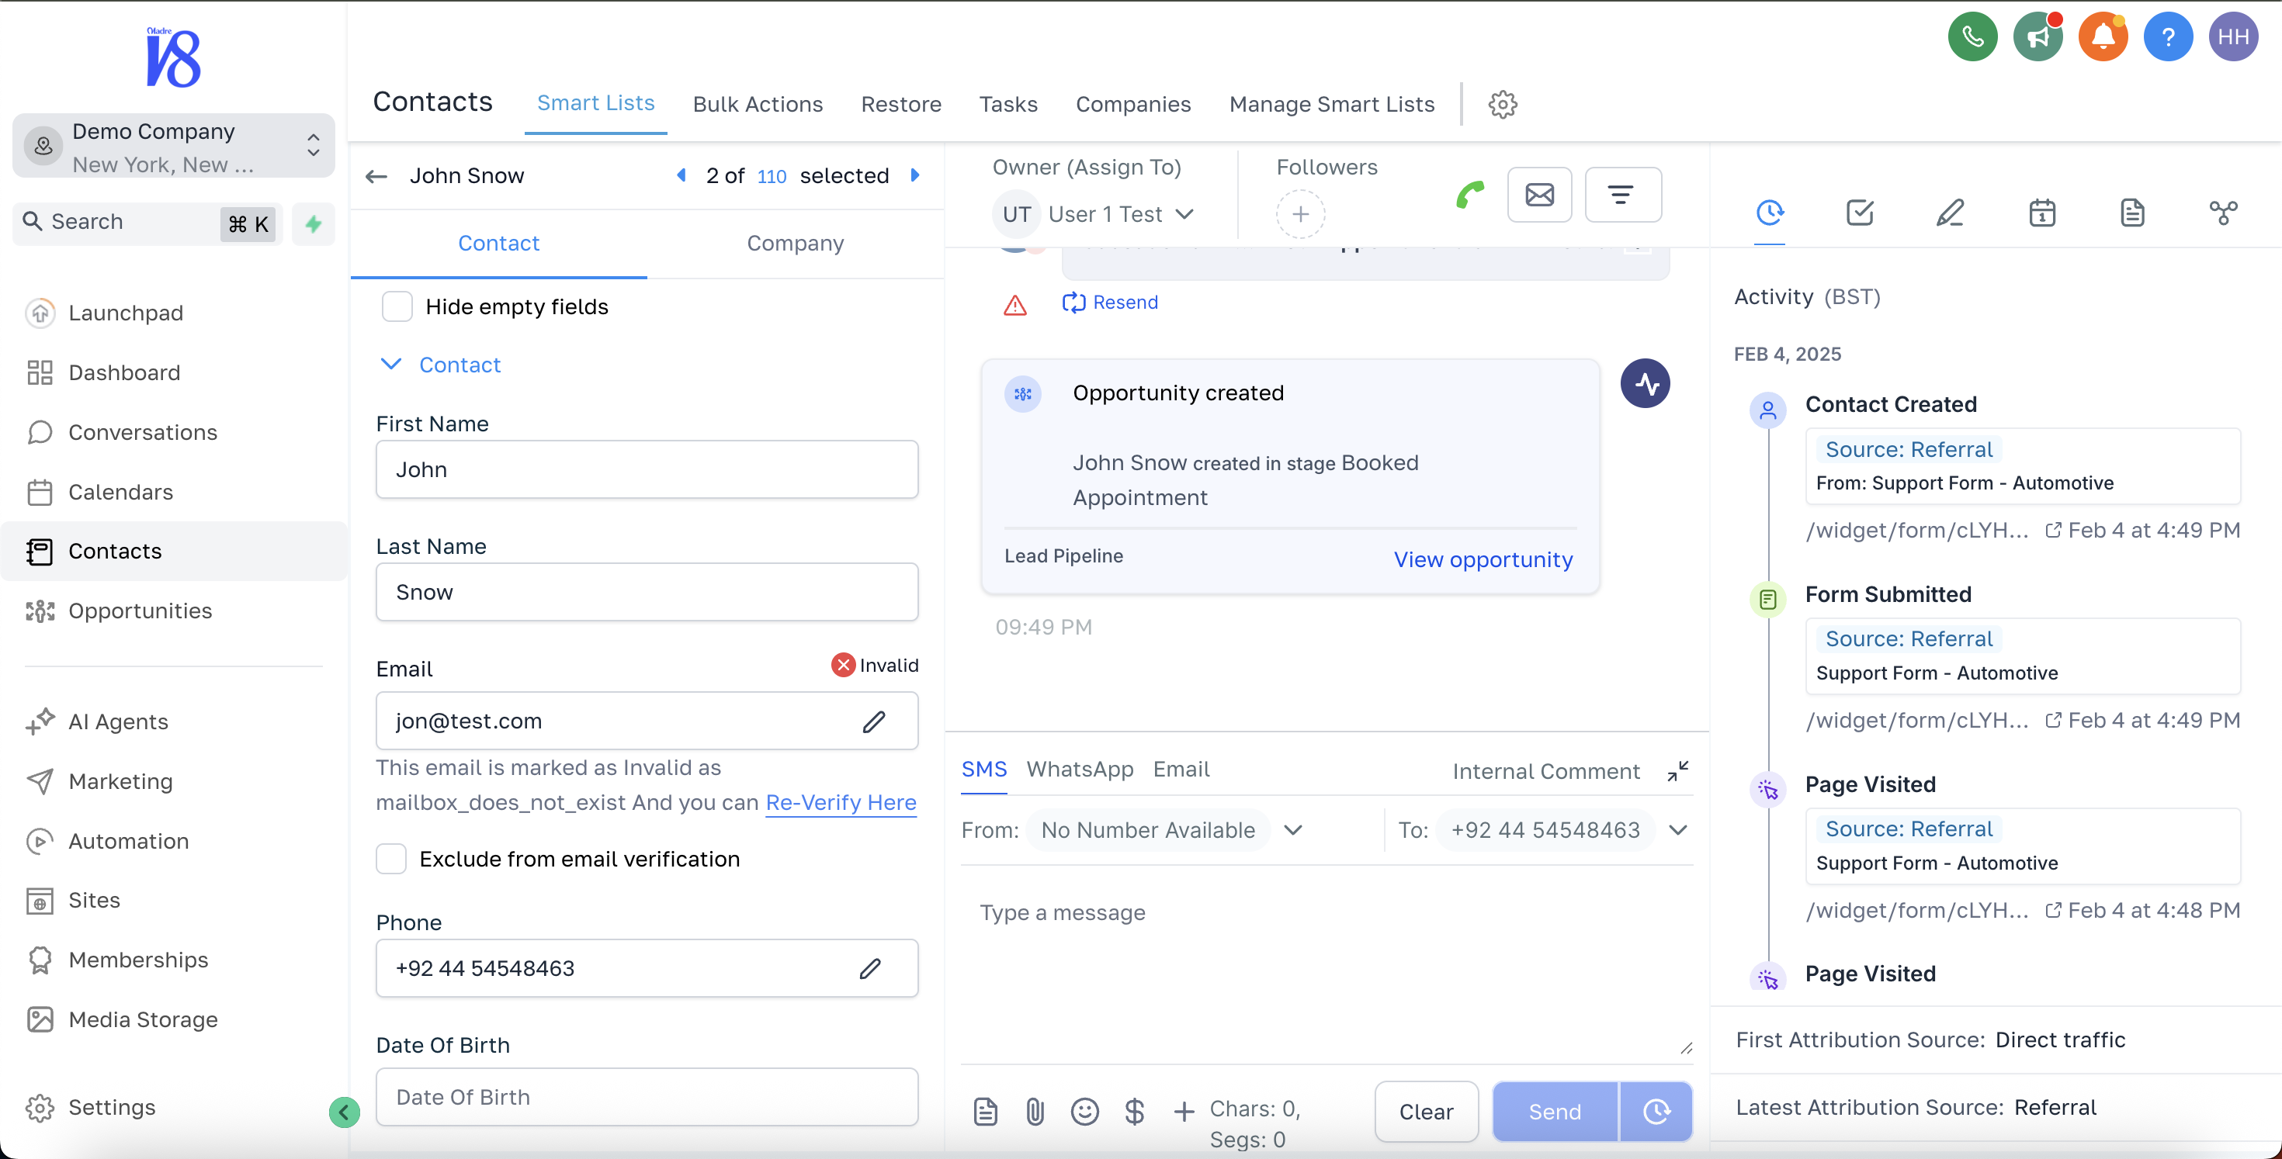Click the envelope email icon near Followers

click(1538, 195)
